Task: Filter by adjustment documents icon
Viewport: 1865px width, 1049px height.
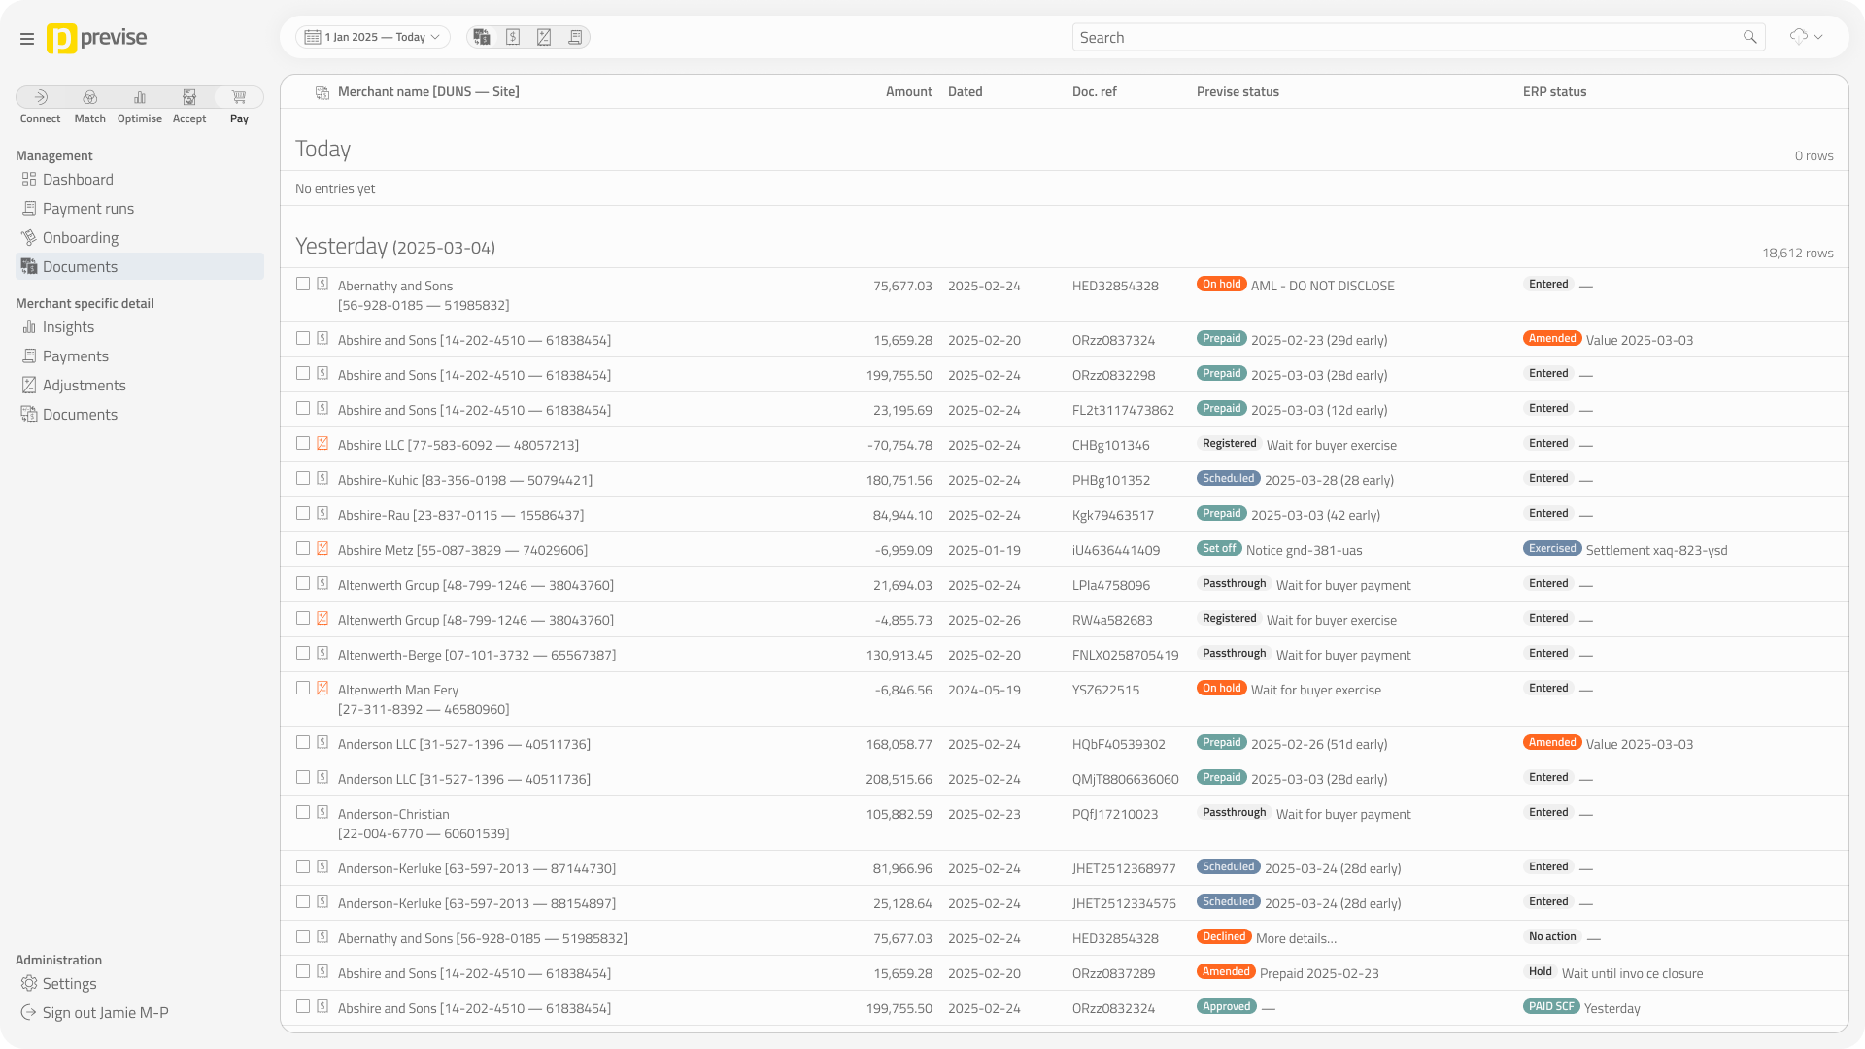Action: click(x=544, y=37)
